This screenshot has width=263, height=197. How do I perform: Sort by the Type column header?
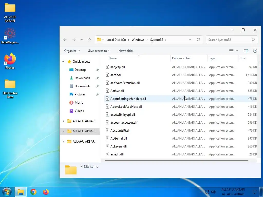[x=212, y=58]
